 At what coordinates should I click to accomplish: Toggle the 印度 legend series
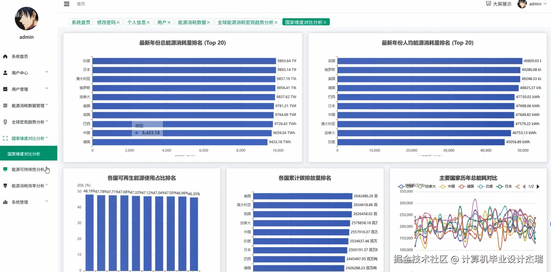(485, 186)
